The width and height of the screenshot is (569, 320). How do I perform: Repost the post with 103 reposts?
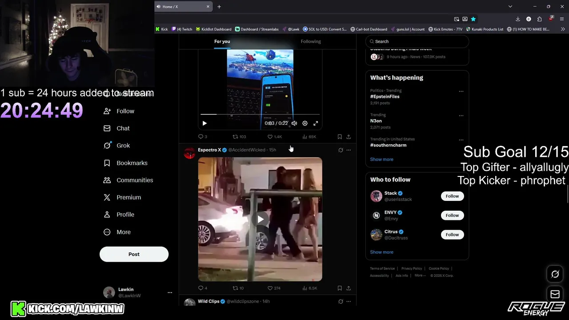(x=239, y=136)
